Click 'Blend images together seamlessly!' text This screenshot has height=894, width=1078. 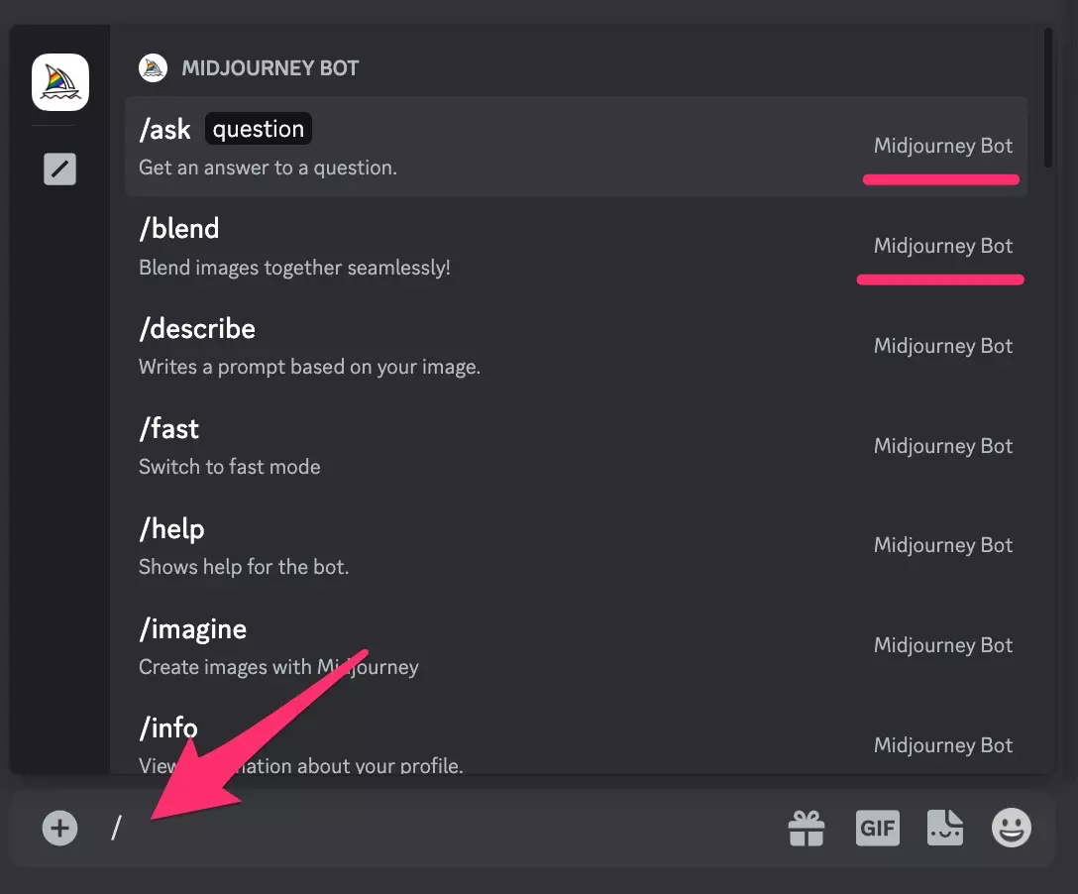click(294, 268)
